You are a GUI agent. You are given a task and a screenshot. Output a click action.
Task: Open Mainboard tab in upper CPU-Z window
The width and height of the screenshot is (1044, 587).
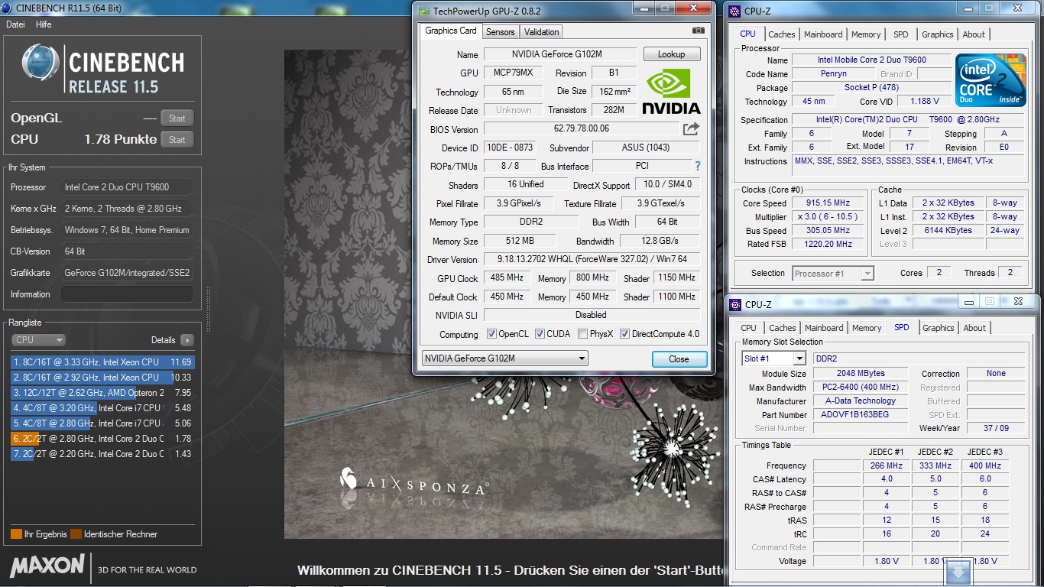point(823,34)
